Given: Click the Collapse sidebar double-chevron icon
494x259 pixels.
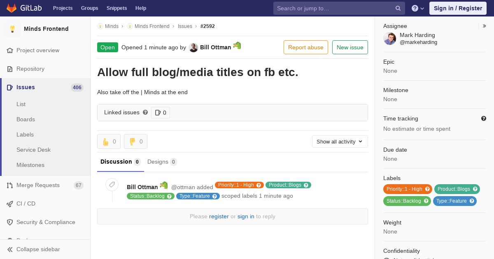Looking at the screenshot, I should tap(10, 249).
